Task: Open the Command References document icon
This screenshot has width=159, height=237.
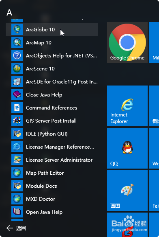Action: click(17, 108)
